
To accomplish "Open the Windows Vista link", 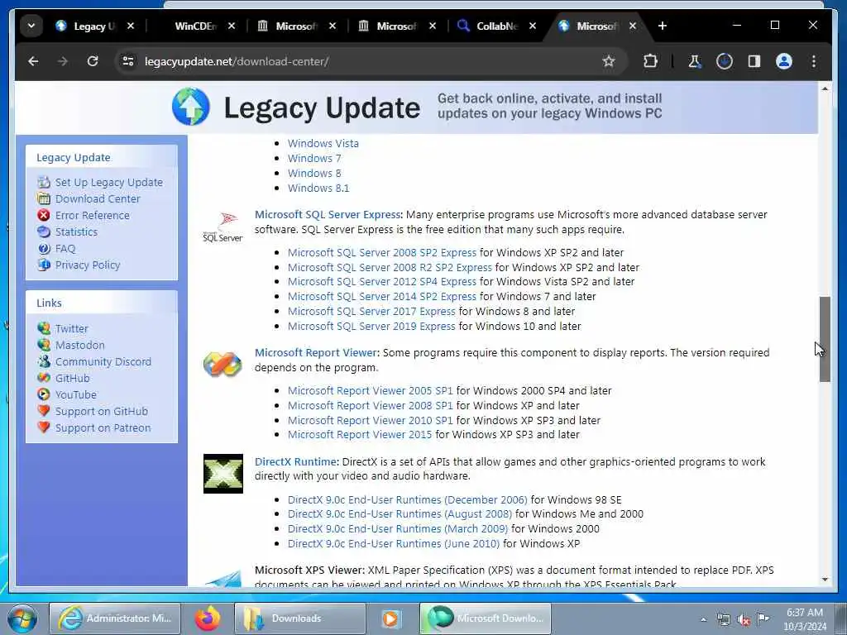I will [323, 143].
